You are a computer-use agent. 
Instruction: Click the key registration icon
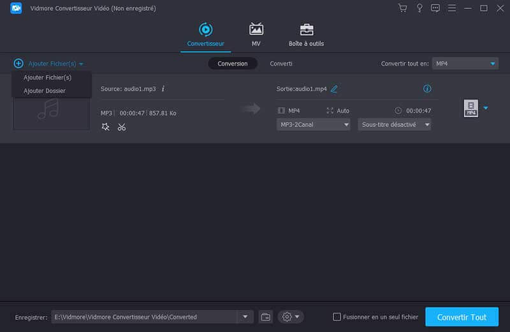click(419, 8)
